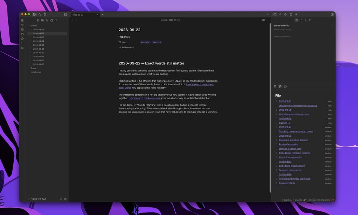Open 2026-09-25 in the file tree
Viewport: 358px width, 215px height.
pos(39,45)
